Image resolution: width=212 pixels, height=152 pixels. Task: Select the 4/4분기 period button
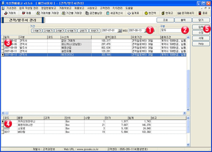(72, 31)
